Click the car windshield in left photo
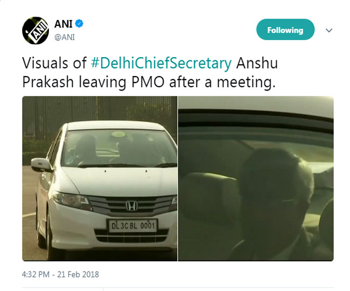Screen dimensions: 350x291 pos(120,149)
